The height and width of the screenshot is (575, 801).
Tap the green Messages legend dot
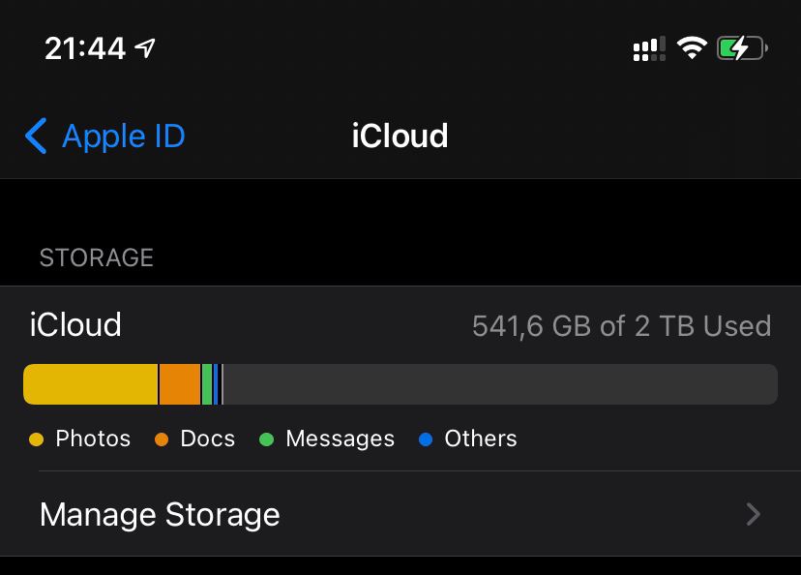tap(267, 439)
